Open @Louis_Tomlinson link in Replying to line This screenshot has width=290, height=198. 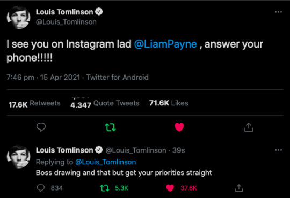click(106, 162)
